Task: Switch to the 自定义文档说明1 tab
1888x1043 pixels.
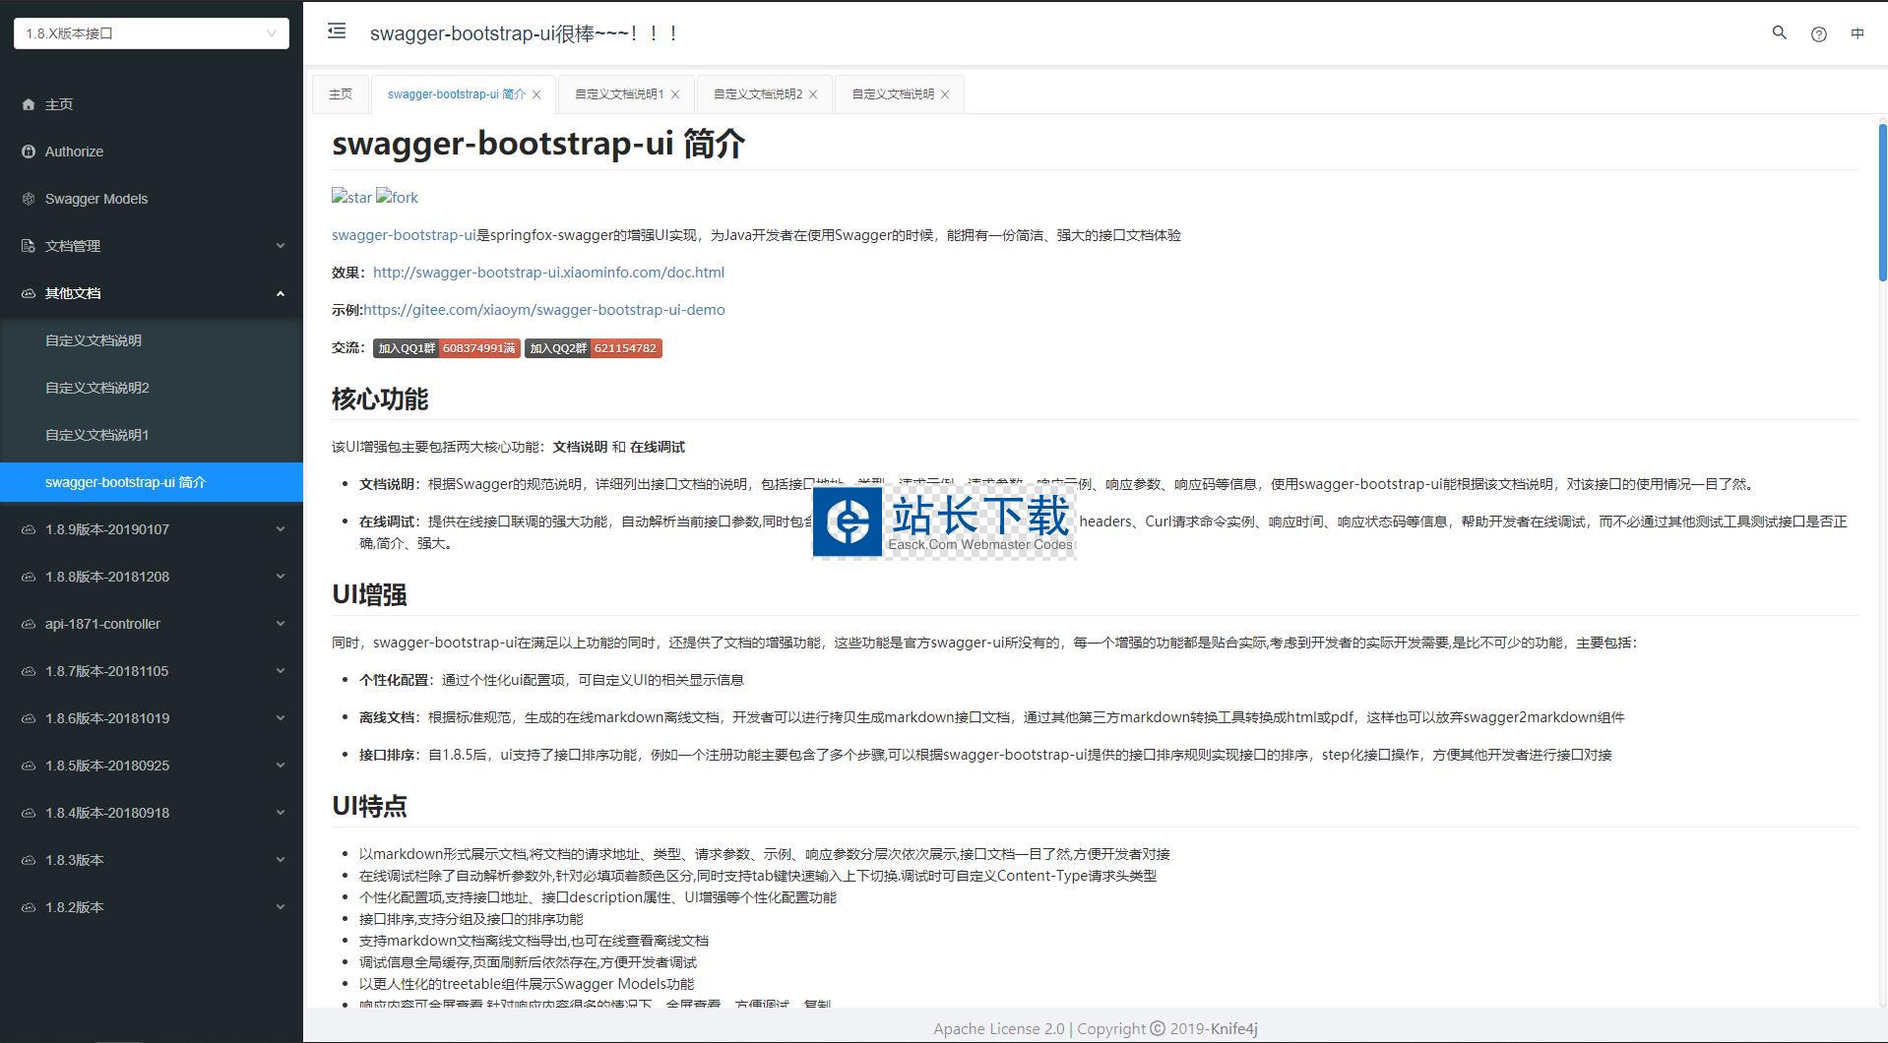Action: pyautogui.click(x=619, y=94)
